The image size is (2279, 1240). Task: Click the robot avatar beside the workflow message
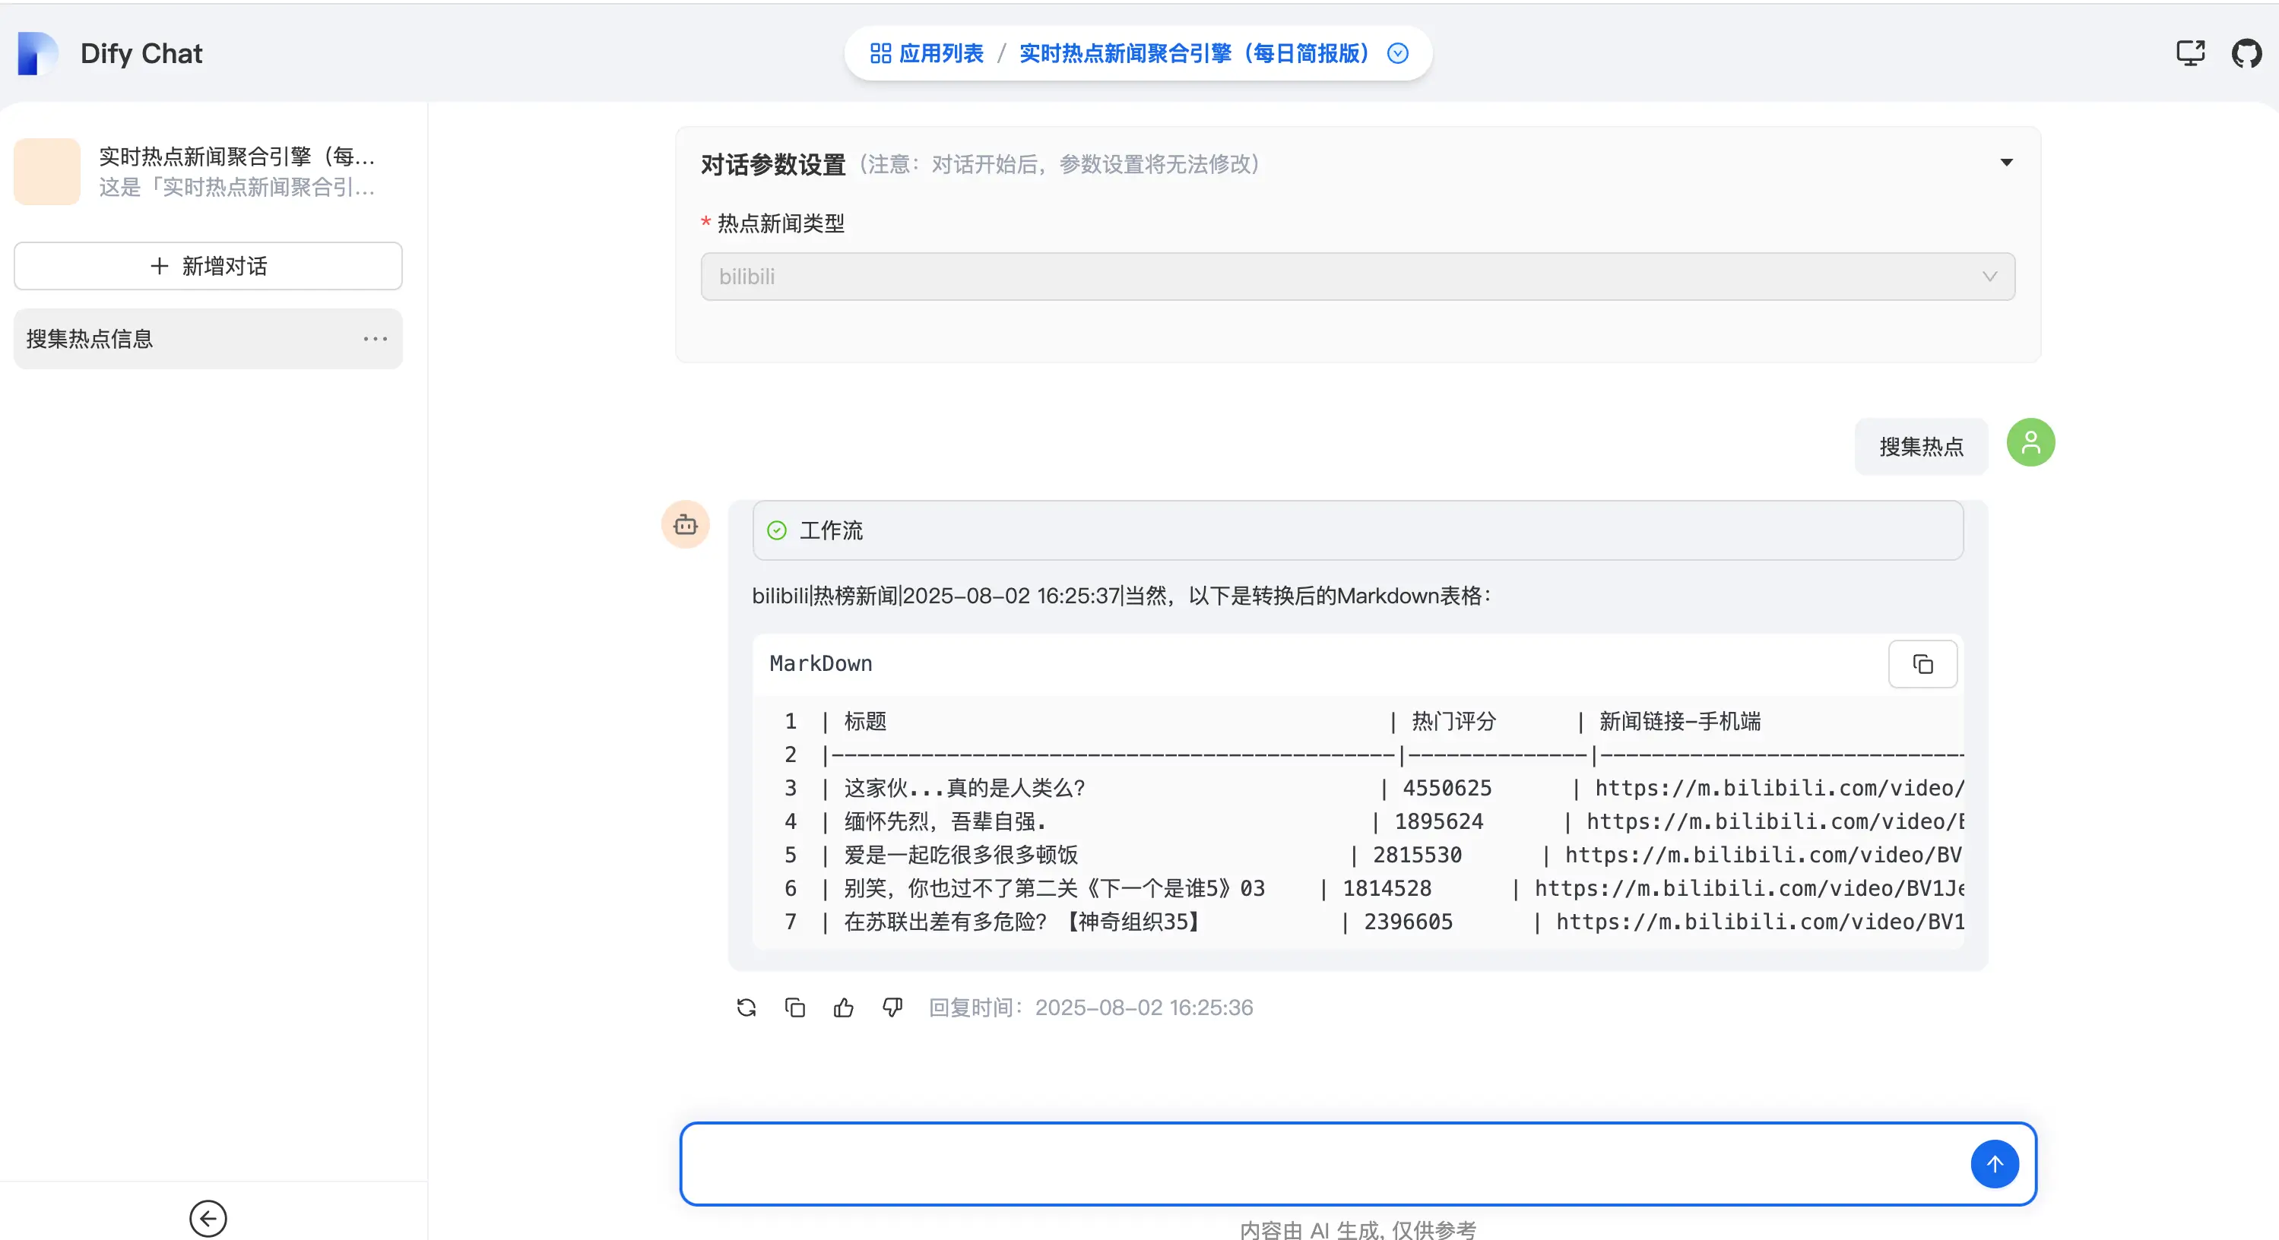click(x=686, y=524)
